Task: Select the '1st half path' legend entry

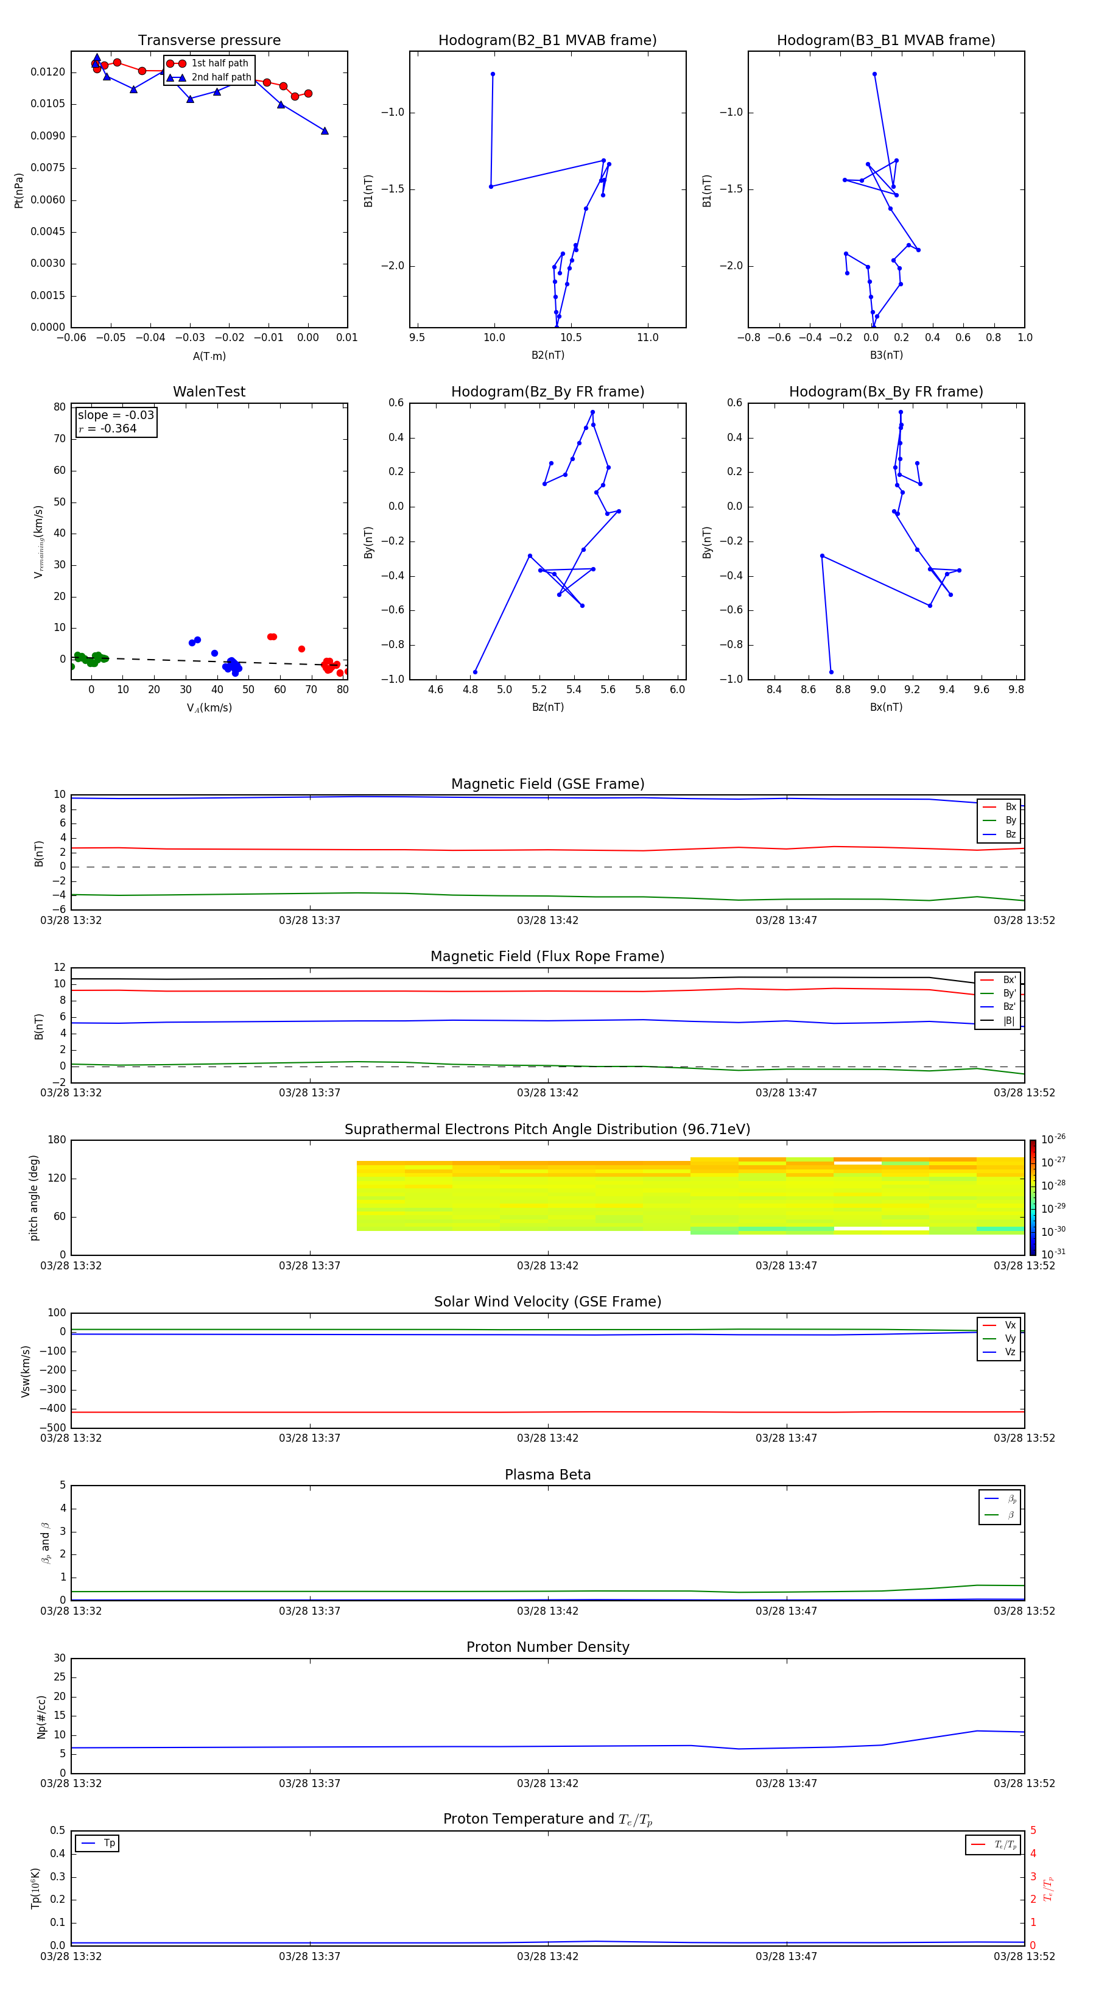Action: coord(208,63)
